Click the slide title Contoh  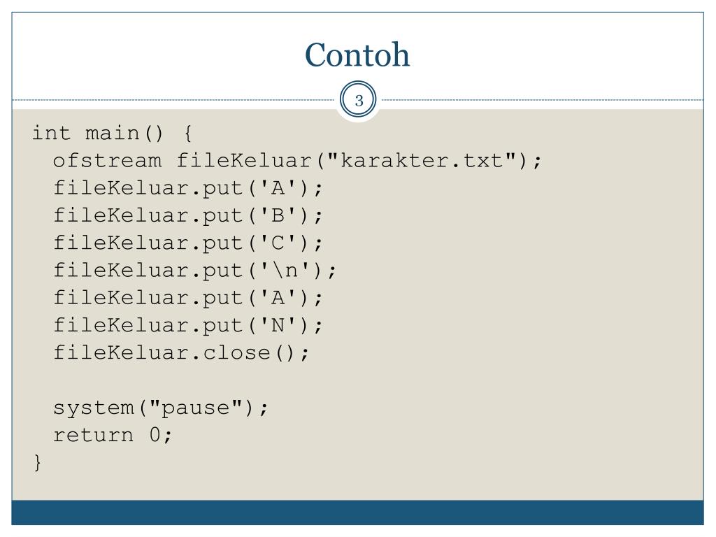(357, 55)
